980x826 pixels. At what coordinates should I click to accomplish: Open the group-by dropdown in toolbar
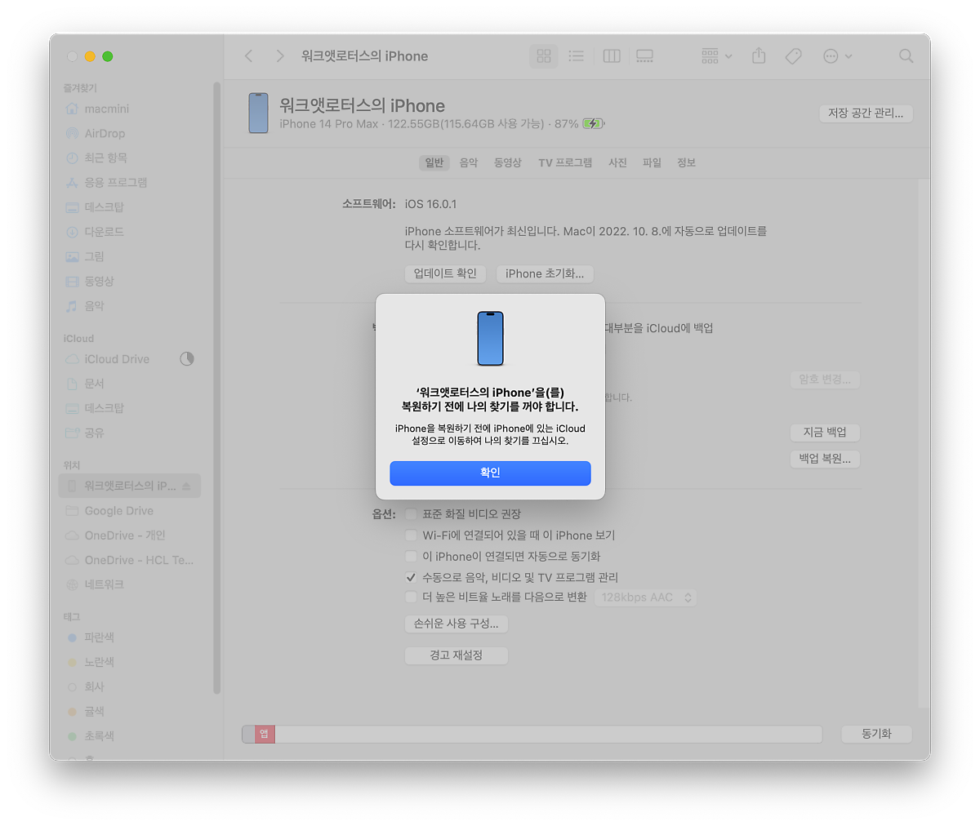[x=716, y=56]
